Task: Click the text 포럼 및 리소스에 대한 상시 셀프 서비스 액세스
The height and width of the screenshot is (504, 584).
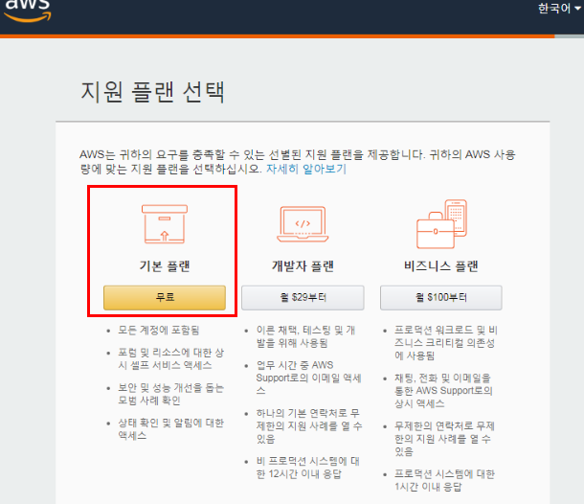Action: point(171,358)
